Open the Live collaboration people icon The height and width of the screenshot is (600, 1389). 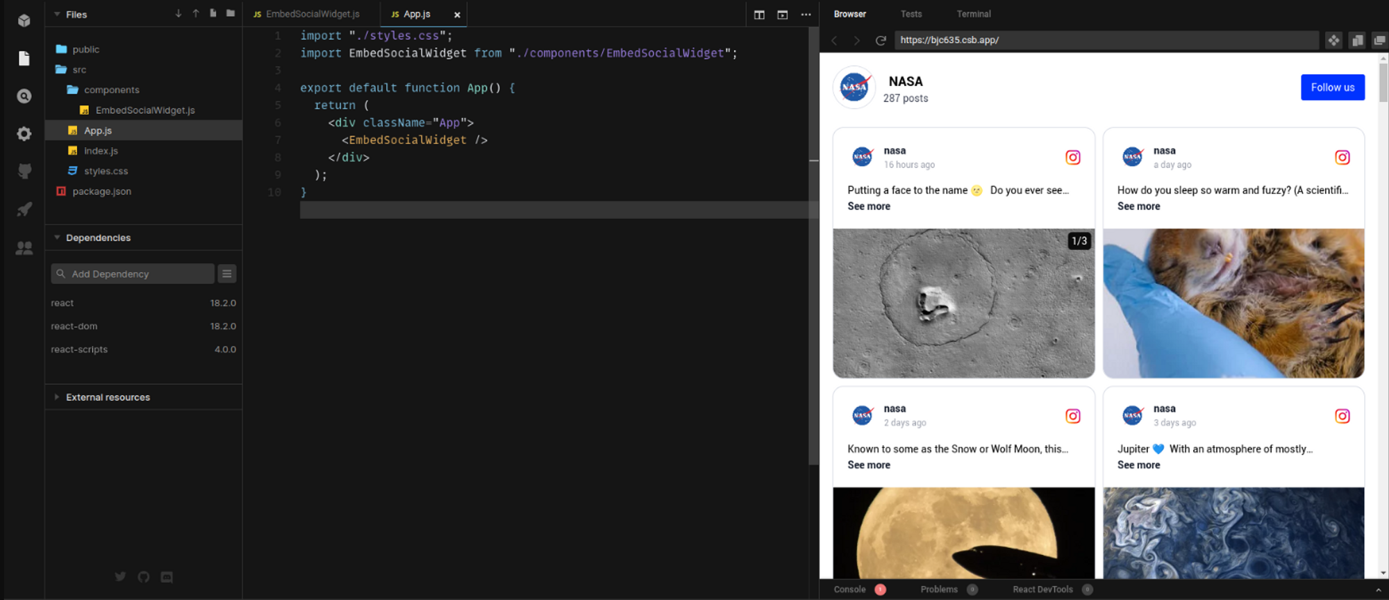pos(24,247)
